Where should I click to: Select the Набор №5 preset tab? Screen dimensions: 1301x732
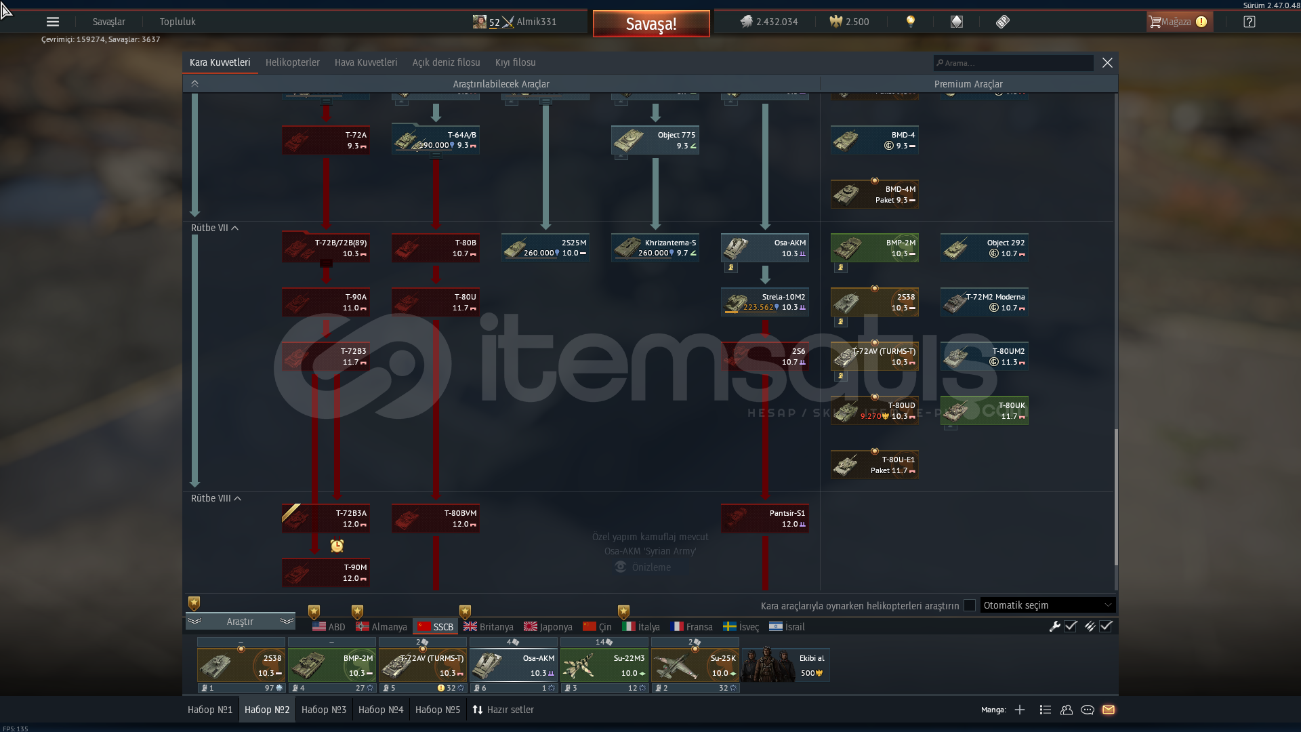[438, 710]
